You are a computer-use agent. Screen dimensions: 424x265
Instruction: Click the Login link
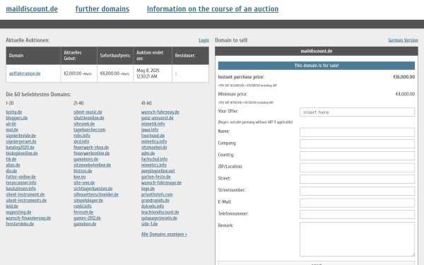click(204, 40)
